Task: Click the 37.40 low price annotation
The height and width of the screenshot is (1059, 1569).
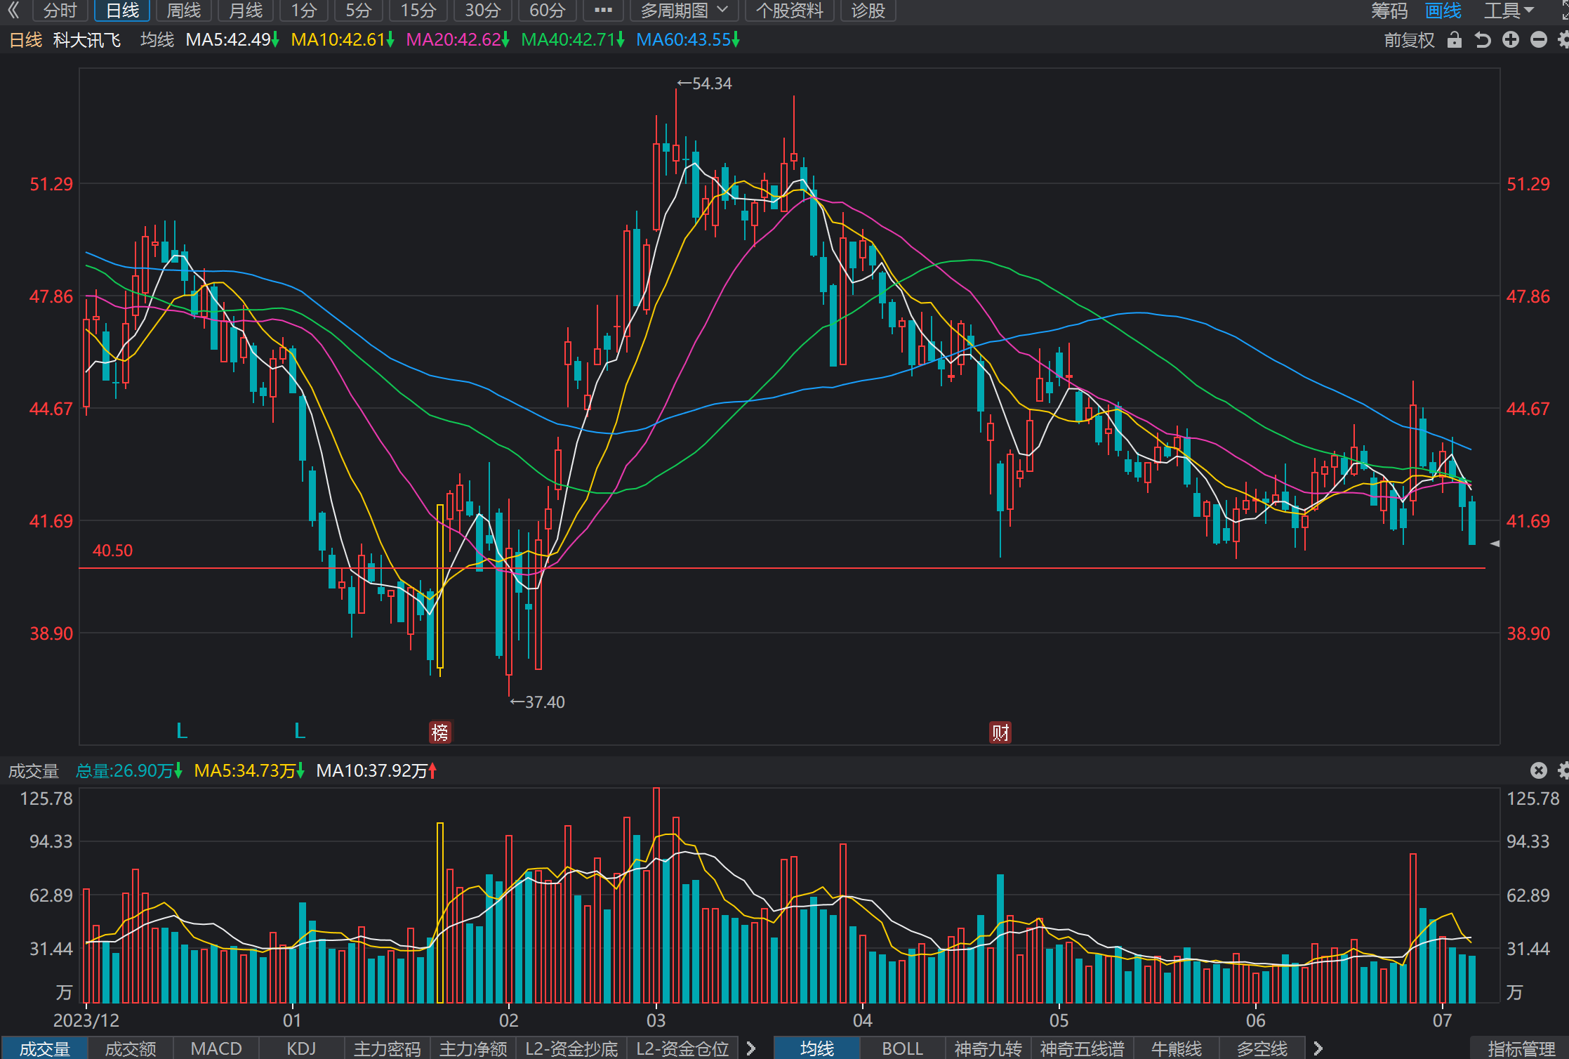Action: [538, 702]
